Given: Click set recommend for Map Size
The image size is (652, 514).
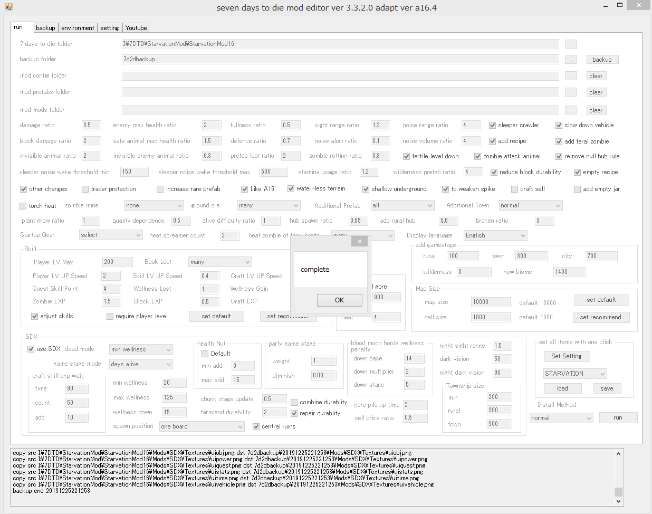Looking at the screenshot, I should pos(600,317).
